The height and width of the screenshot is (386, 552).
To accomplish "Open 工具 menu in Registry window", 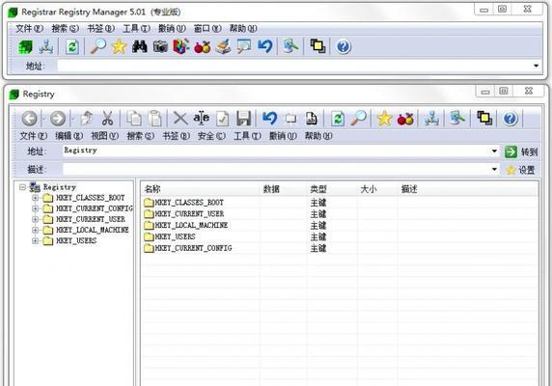I will [x=247, y=136].
